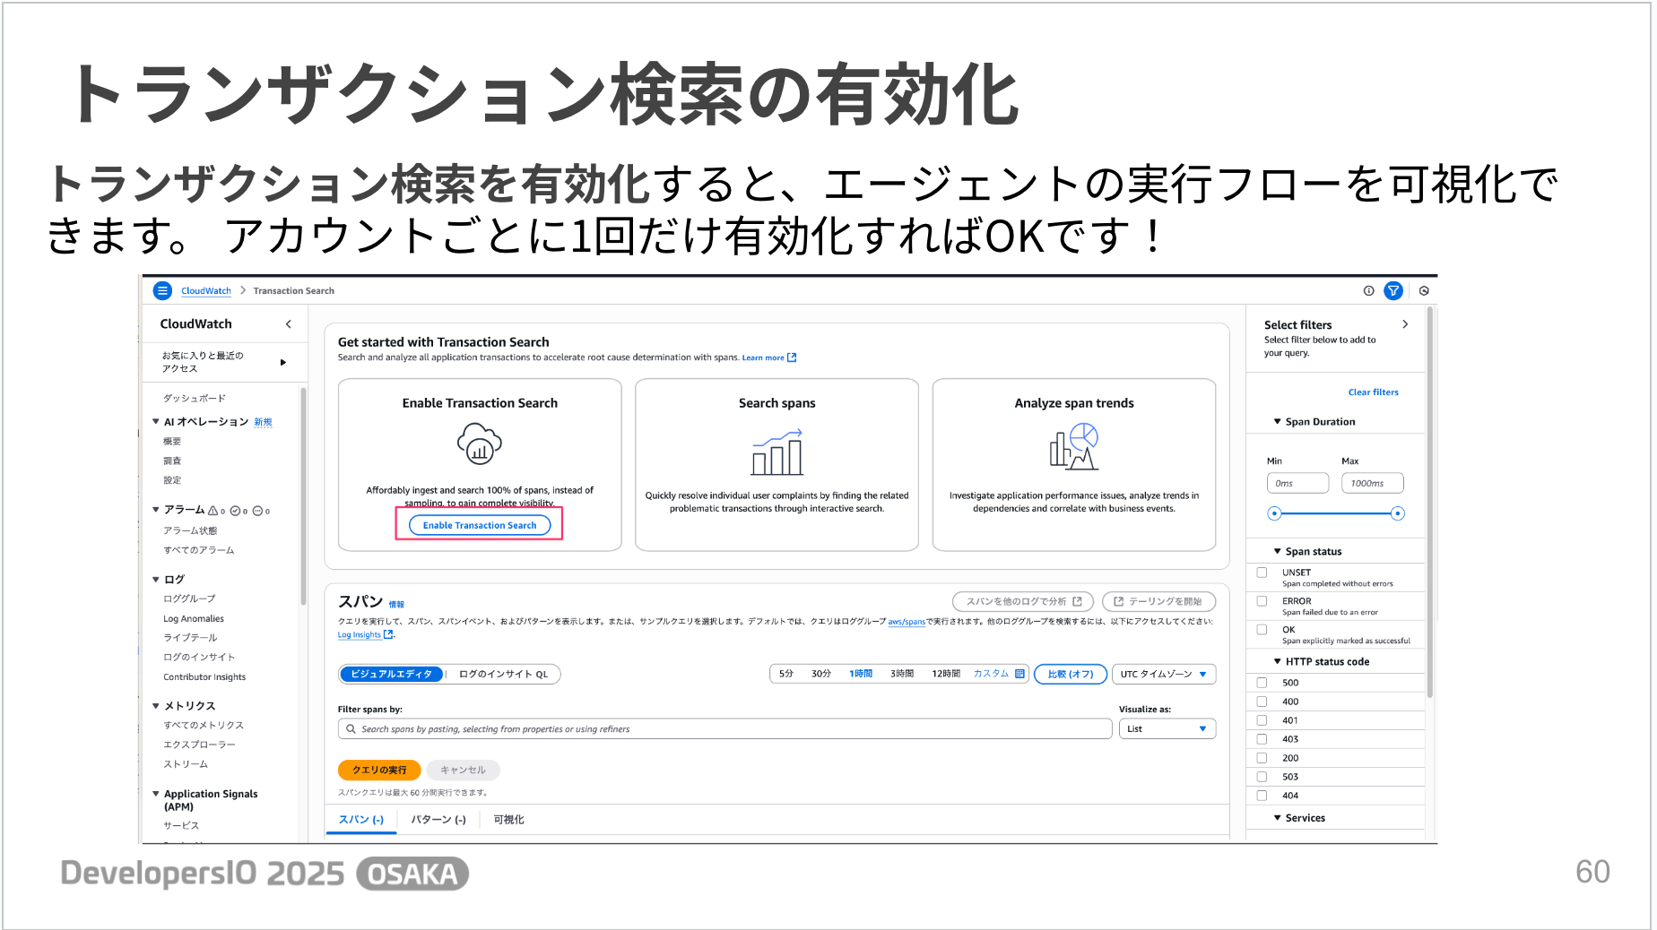Click the Max 1000ms duration input field

(1372, 483)
